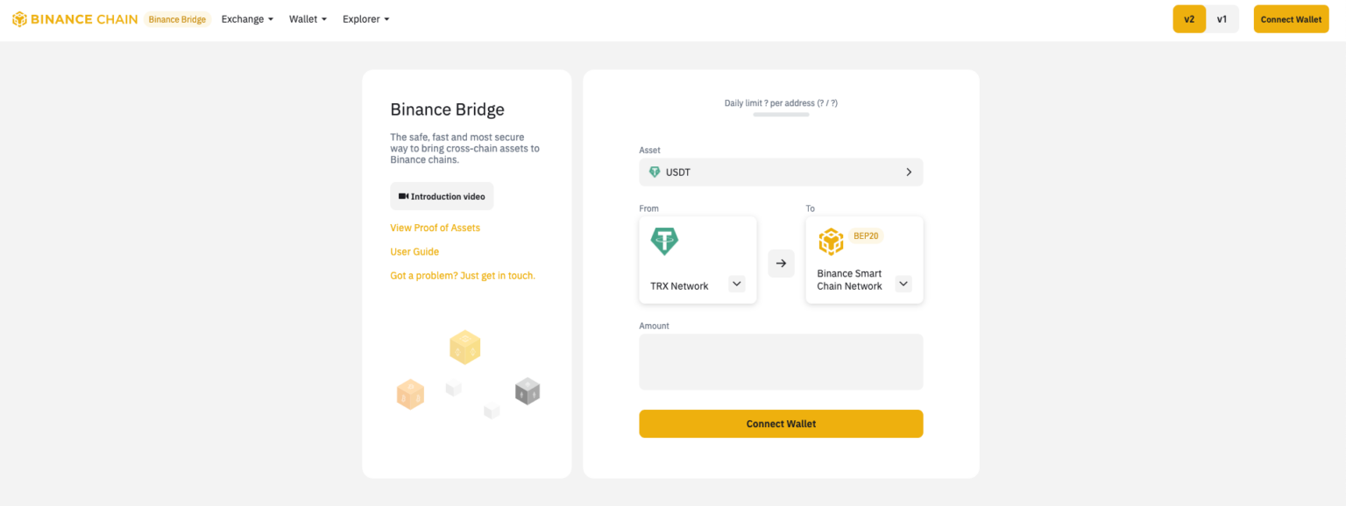Open the Wallet menu
This screenshot has height=506, width=1346.
(x=308, y=19)
